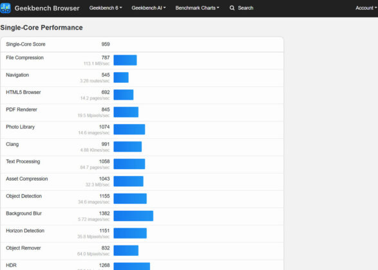The image size is (378, 270).
Task: Click the Object Remover row label
Action: click(x=23, y=248)
